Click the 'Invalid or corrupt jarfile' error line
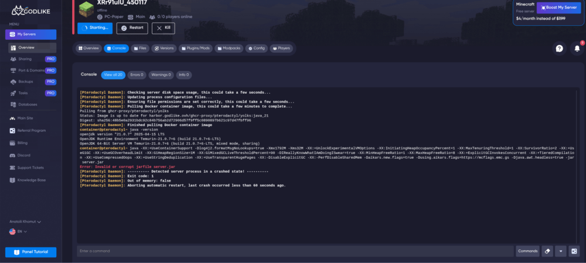This screenshot has width=586, height=263. click(x=127, y=166)
